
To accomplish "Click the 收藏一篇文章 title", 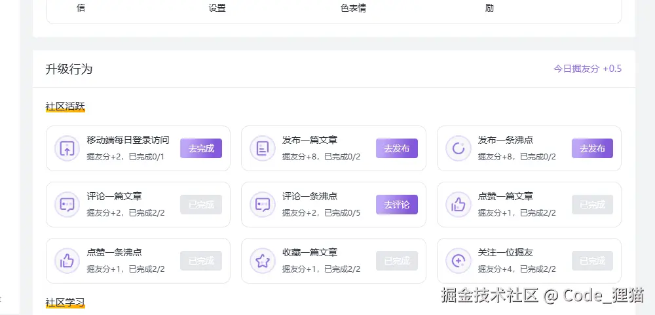I will tap(310, 252).
